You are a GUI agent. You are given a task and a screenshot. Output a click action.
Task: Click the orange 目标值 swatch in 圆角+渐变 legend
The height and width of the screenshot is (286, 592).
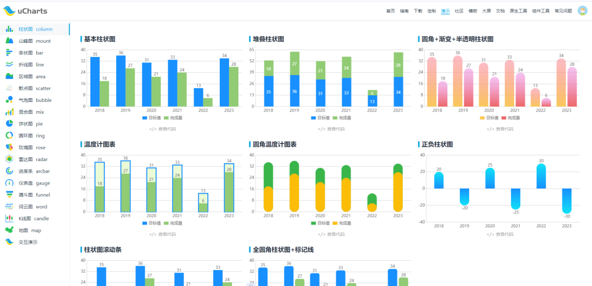[x=482, y=118]
